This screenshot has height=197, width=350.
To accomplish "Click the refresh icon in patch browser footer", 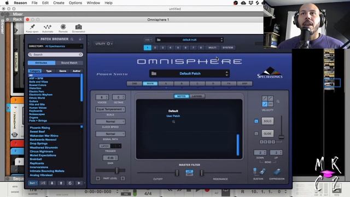I will coord(70,183).
